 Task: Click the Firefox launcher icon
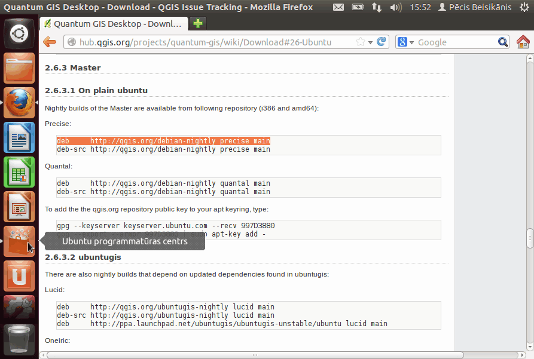click(19, 102)
